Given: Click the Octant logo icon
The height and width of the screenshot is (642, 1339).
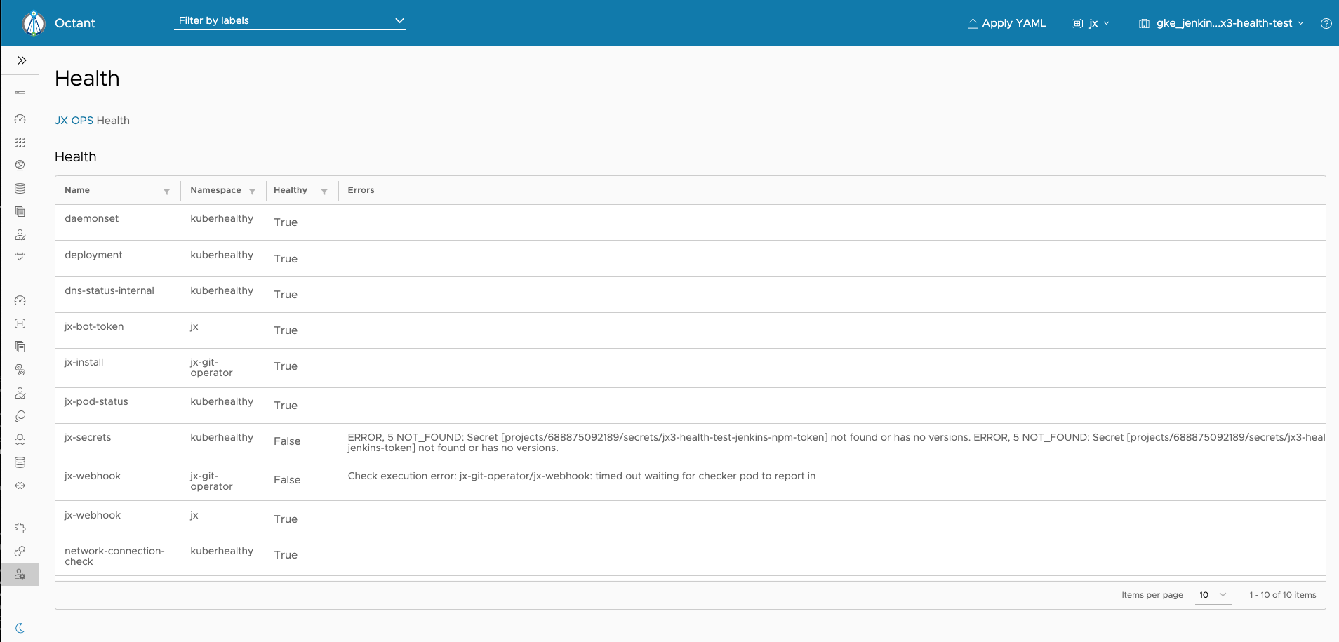Looking at the screenshot, I should pos(34,23).
